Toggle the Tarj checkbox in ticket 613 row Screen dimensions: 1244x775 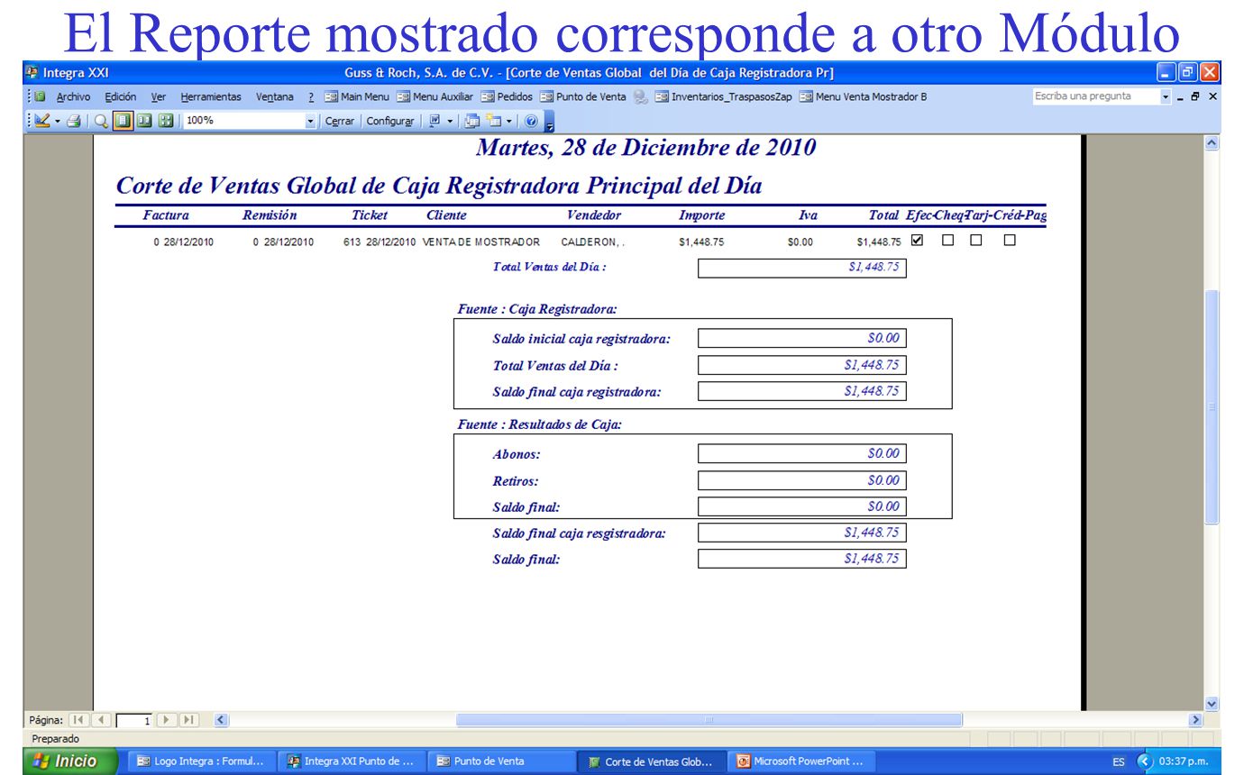pyautogui.click(x=975, y=241)
